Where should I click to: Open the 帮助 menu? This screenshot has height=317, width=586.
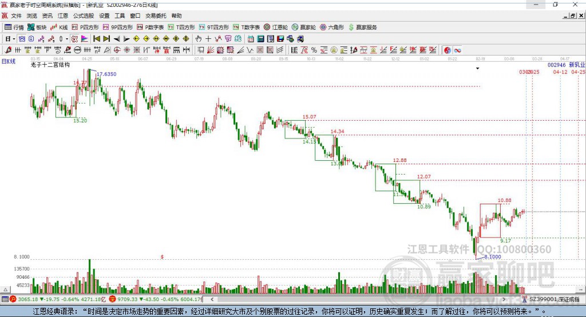click(176, 15)
